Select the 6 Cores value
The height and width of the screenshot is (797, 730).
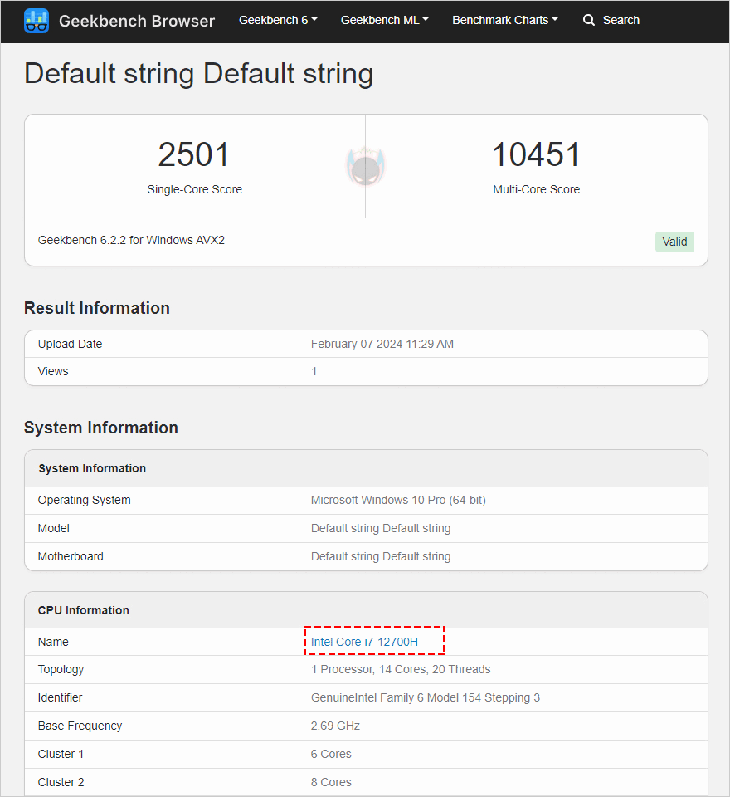pos(331,755)
